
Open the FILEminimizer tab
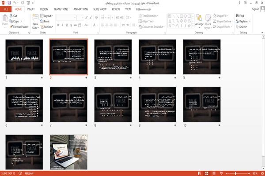pyautogui.click(x=144, y=9)
